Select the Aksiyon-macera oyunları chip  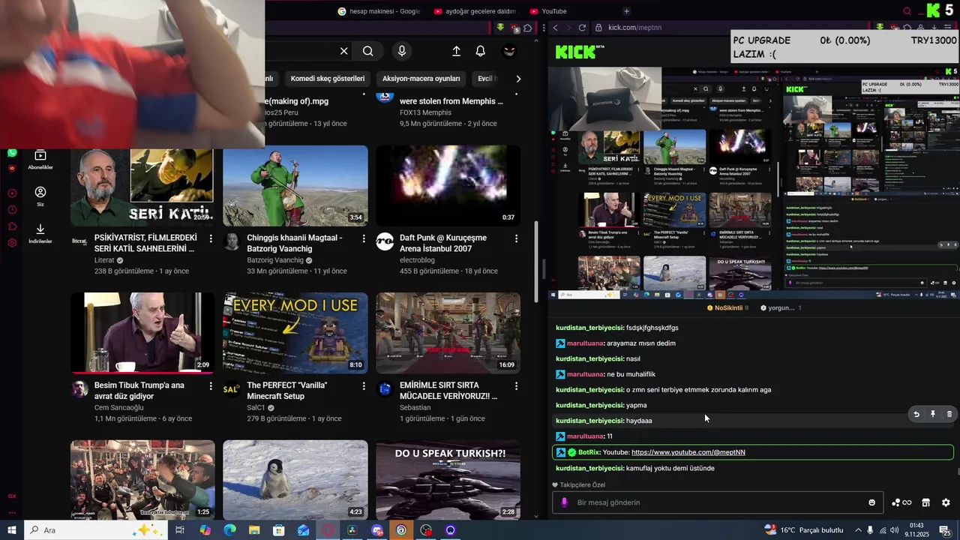421,79
